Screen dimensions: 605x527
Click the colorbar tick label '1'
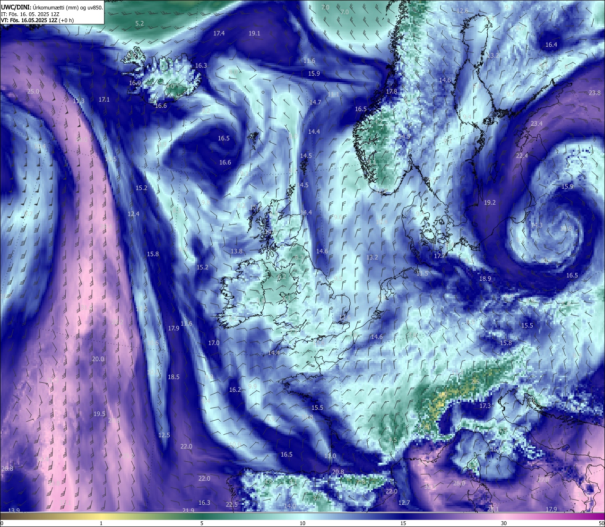[101, 523]
